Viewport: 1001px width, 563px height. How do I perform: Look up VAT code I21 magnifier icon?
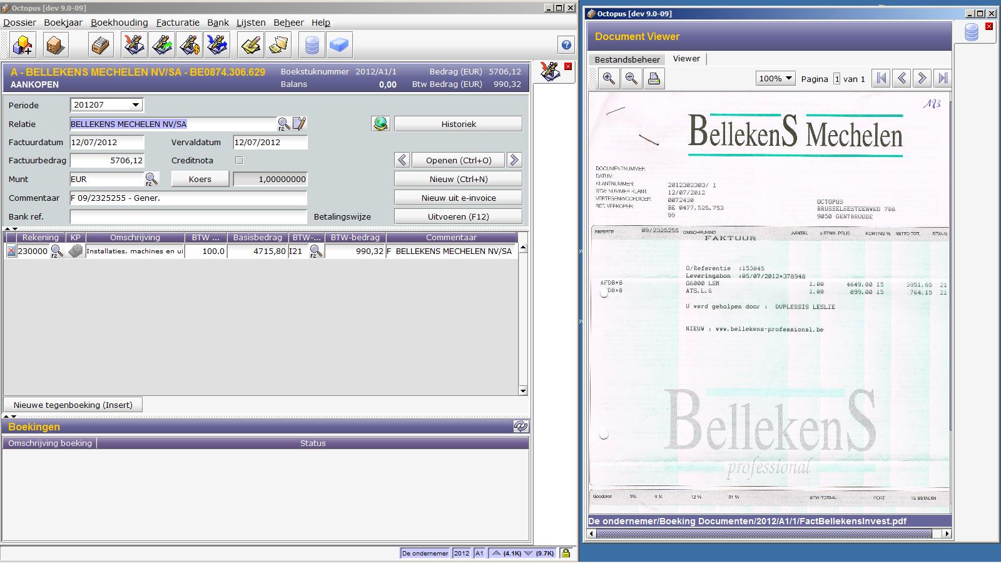tap(316, 251)
